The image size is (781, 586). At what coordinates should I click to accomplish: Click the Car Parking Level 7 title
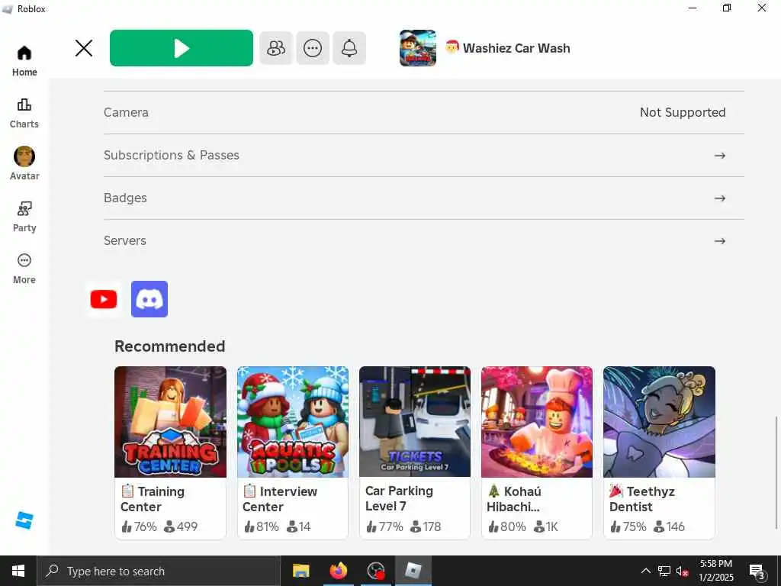(x=399, y=498)
